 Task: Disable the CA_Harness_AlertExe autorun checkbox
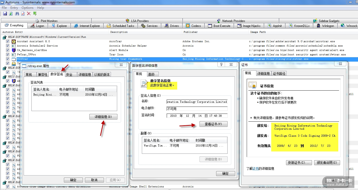tap(8, 50)
